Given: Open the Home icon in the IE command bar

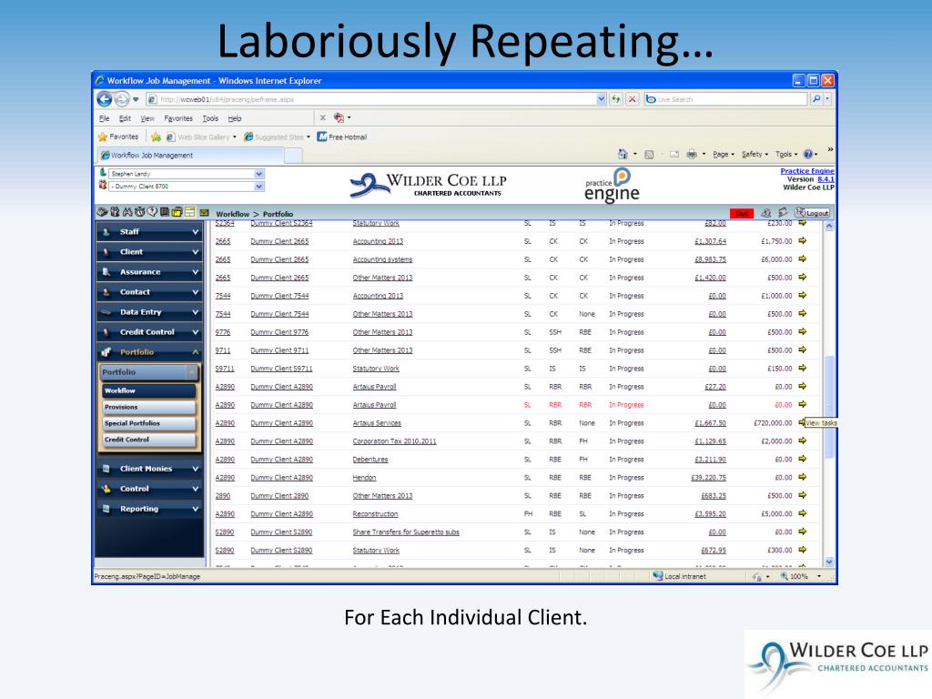Looking at the screenshot, I should pyautogui.click(x=623, y=154).
